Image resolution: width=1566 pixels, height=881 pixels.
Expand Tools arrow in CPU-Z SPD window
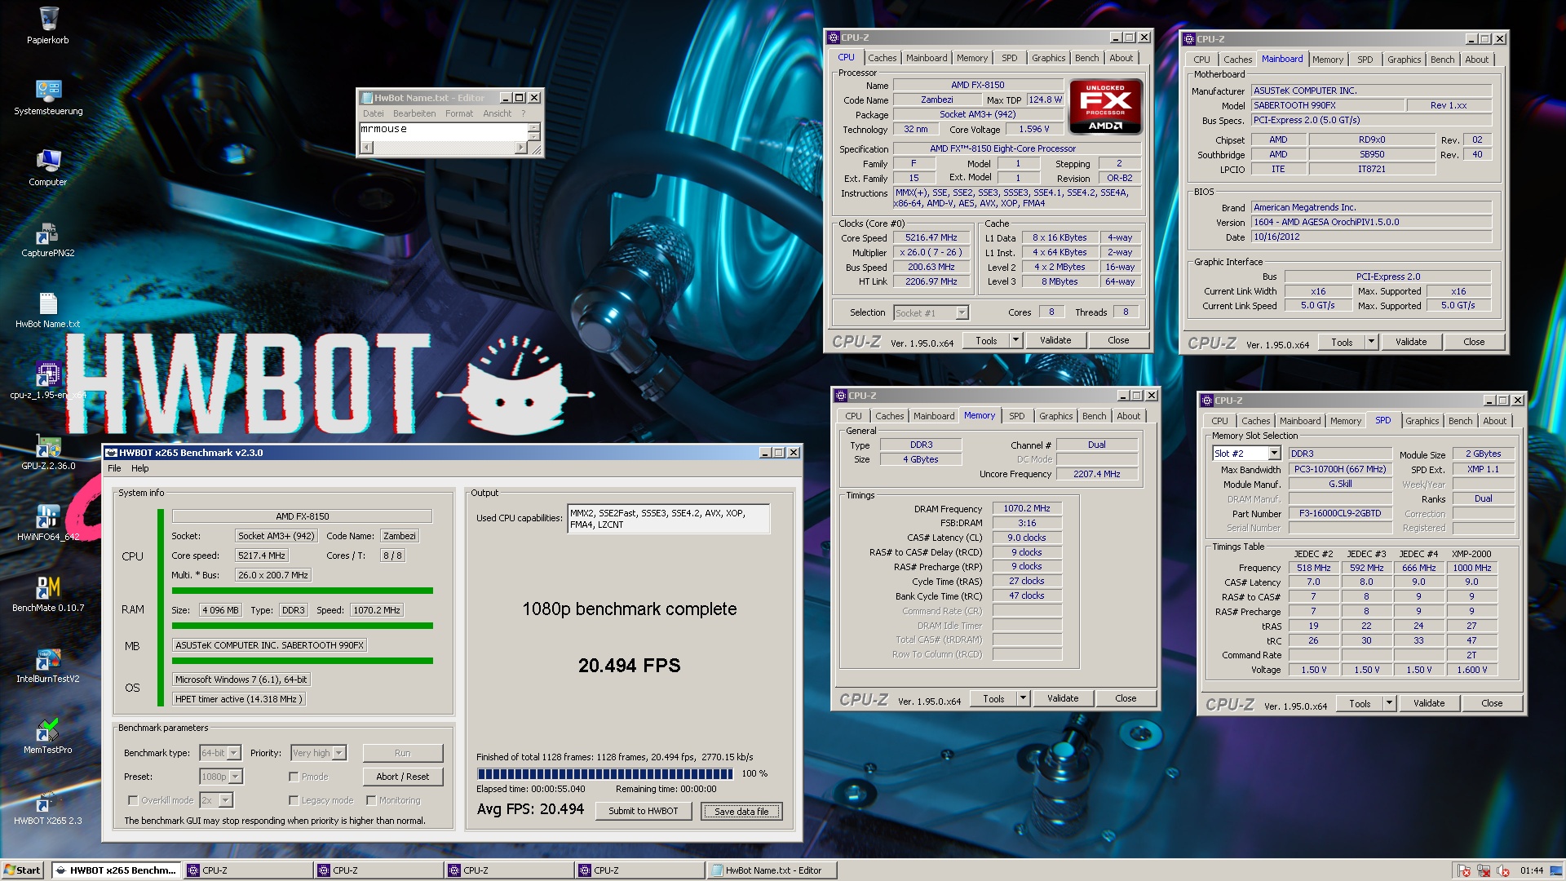(x=1390, y=703)
